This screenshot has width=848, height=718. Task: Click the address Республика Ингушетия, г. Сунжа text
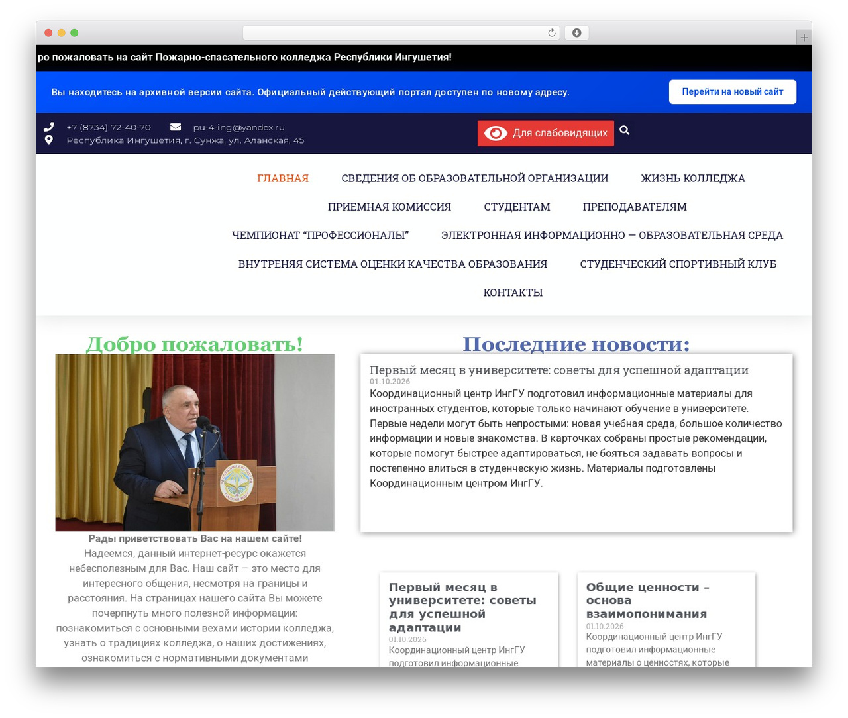pos(185,140)
